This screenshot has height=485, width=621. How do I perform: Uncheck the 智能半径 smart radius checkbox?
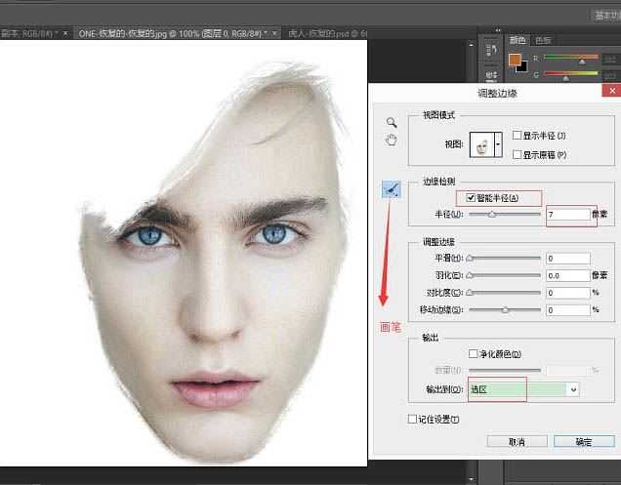(x=473, y=197)
